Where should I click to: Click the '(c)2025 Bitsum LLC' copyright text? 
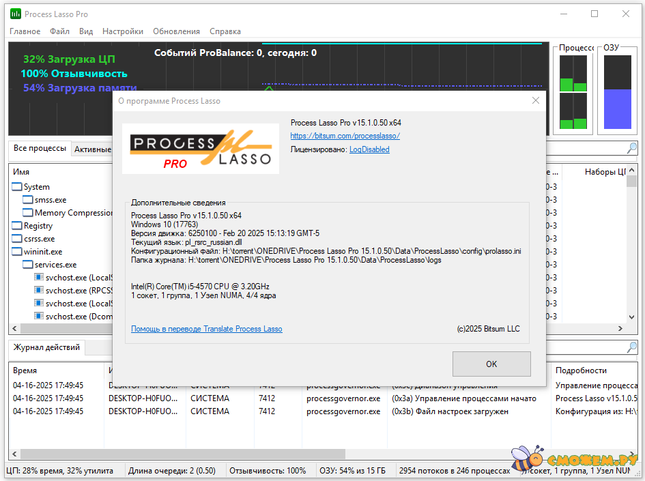pyautogui.click(x=488, y=329)
